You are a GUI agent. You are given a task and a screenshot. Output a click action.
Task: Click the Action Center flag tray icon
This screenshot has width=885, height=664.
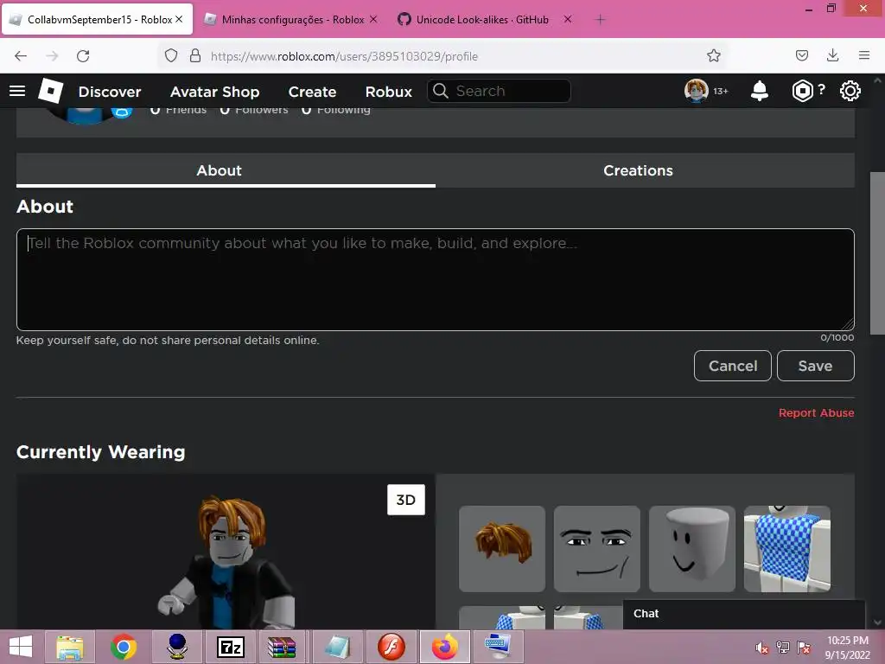pyautogui.click(x=804, y=648)
